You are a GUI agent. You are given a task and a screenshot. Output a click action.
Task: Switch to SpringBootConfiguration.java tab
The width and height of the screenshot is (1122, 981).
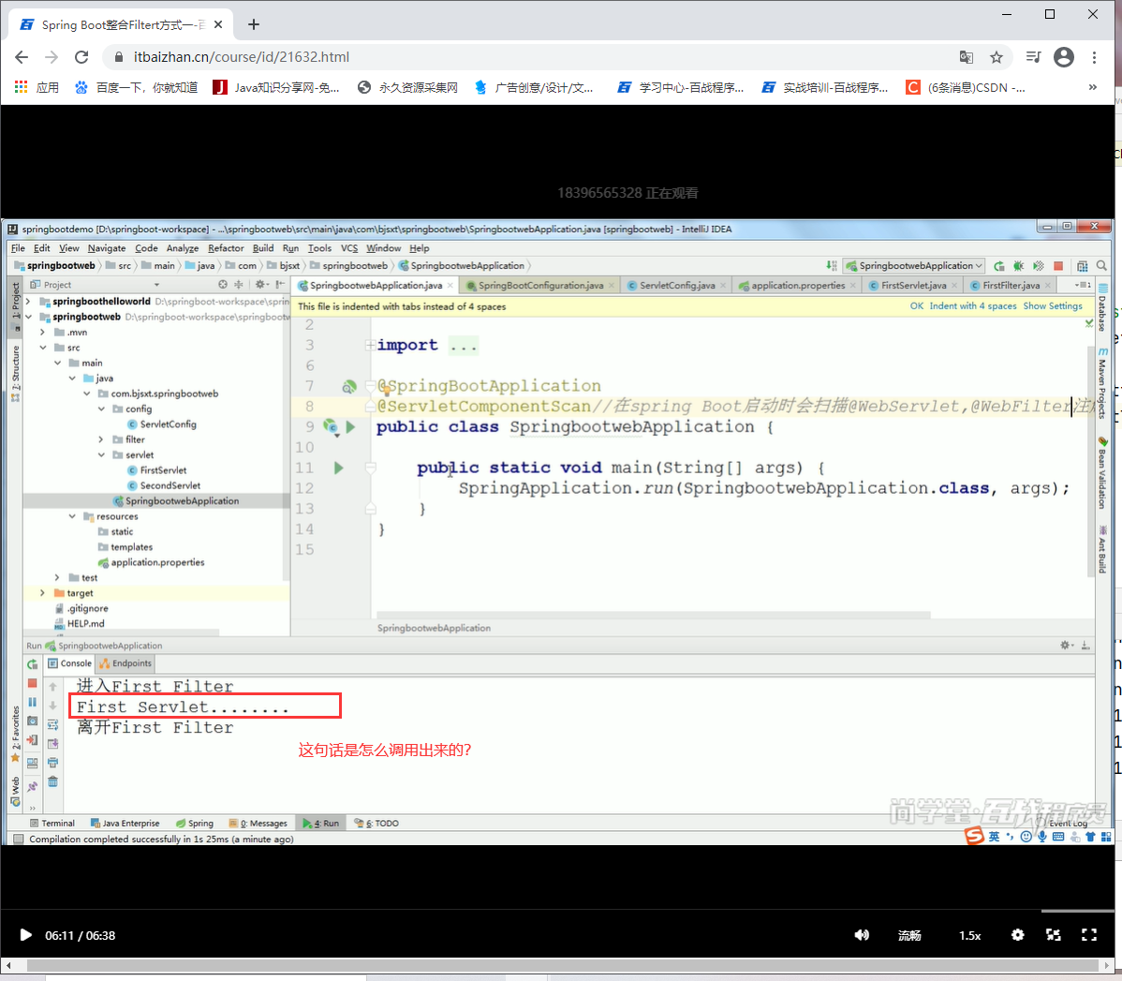click(x=540, y=285)
